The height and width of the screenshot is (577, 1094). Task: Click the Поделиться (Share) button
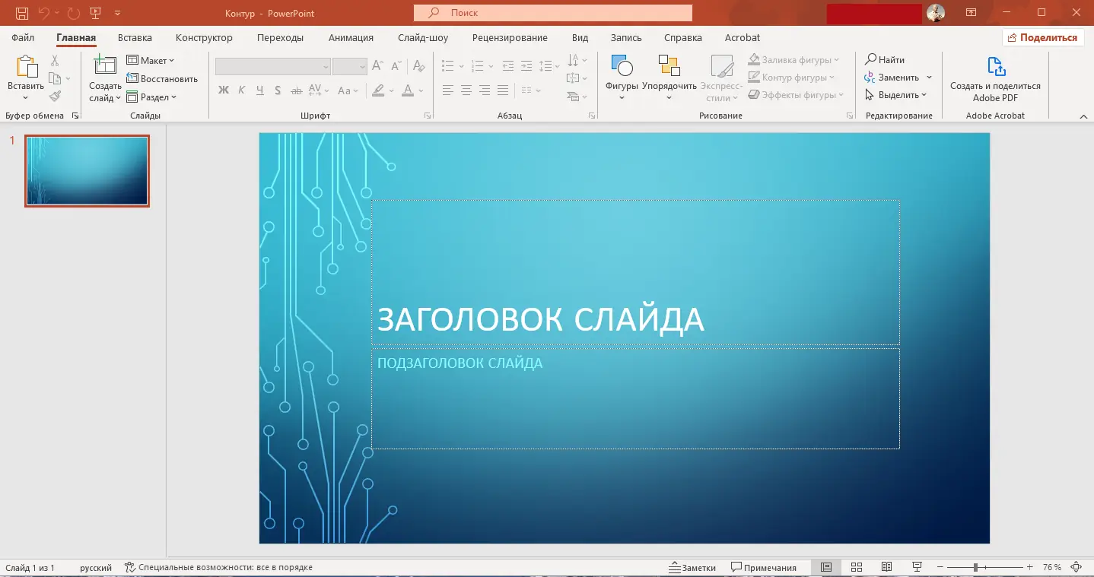(1043, 36)
